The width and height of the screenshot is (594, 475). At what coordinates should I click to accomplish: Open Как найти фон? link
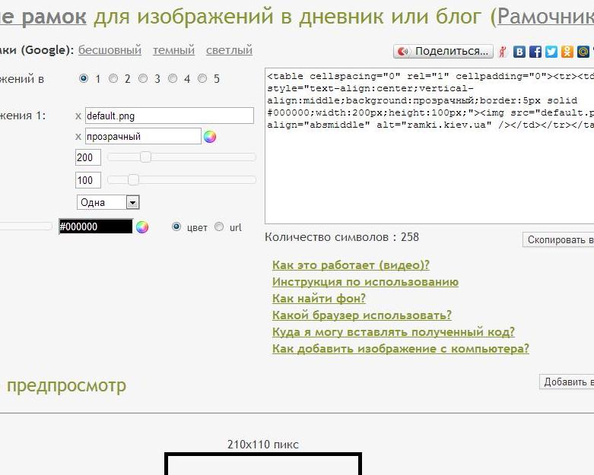point(319,299)
